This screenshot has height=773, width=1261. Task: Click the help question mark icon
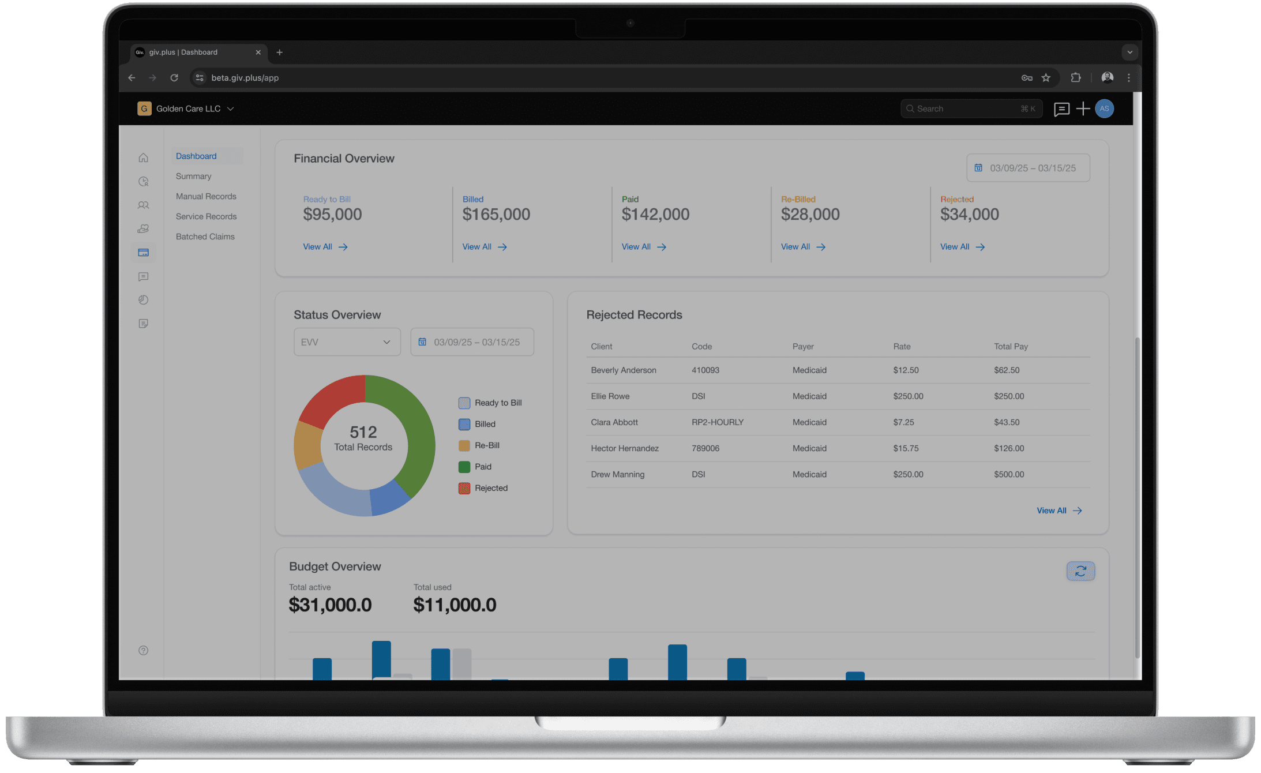[143, 650]
